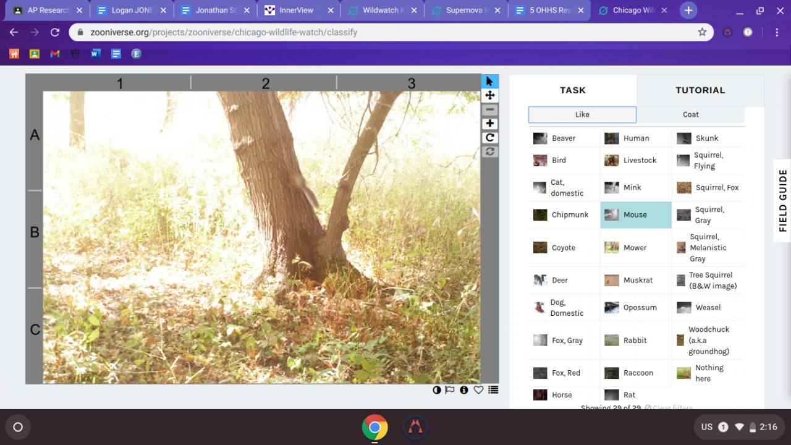Click the Chrome icon on the shelf
The image size is (791, 445).
[x=374, y=427]
